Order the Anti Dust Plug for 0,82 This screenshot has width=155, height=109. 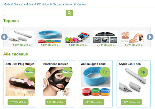(x=18, y=102)
